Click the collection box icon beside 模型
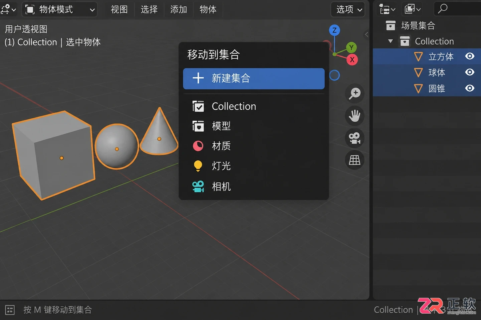This screenshot has height=320, width=481. click(x=198, y=126)
